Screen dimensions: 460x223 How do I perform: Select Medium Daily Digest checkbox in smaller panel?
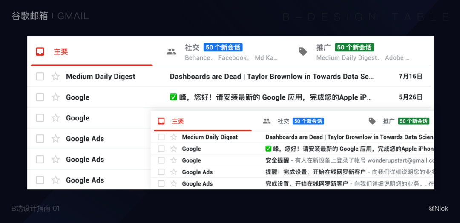point(161,137)
